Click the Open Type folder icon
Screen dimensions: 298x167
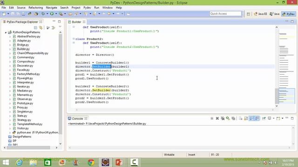[70, 14]
